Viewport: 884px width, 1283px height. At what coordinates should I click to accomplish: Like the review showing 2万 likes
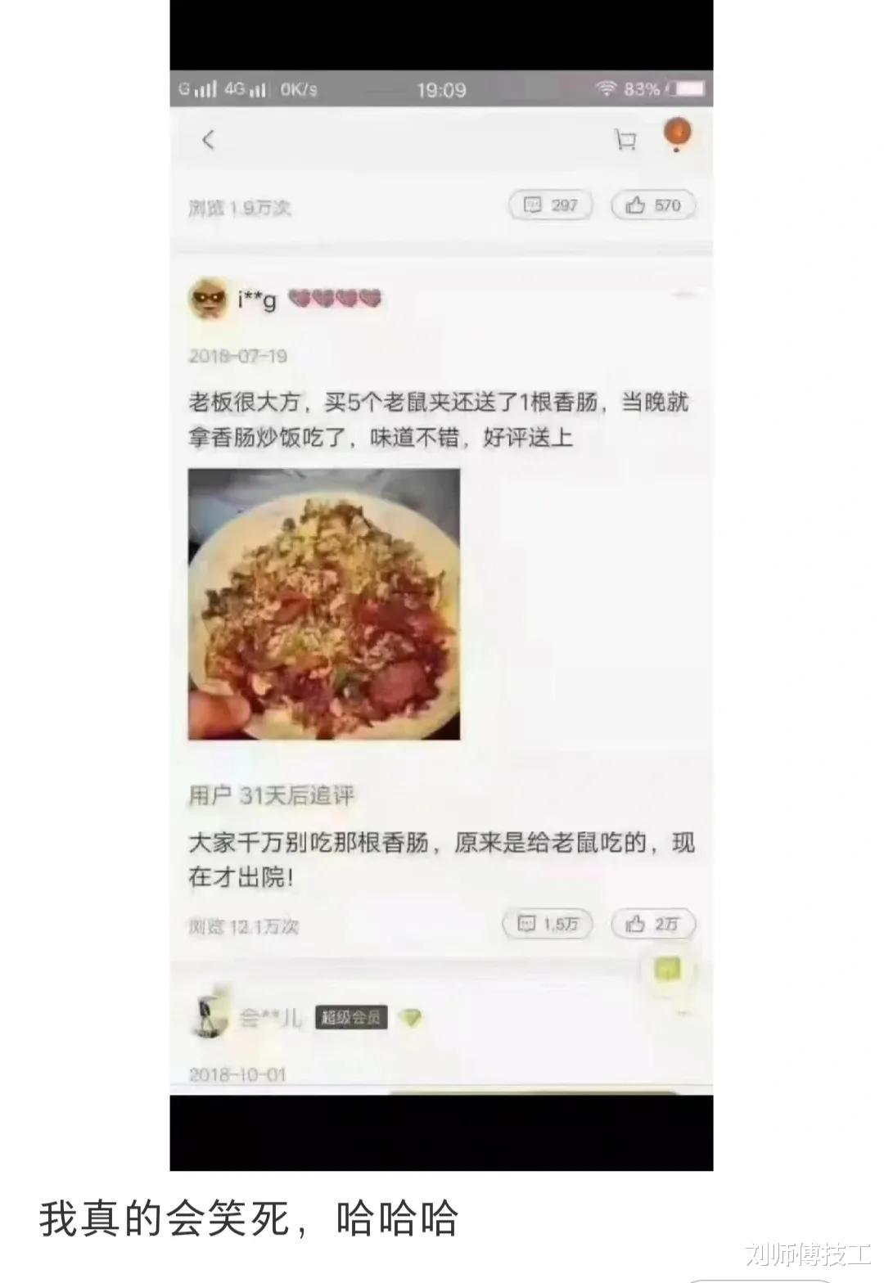(x=653, y=924)
